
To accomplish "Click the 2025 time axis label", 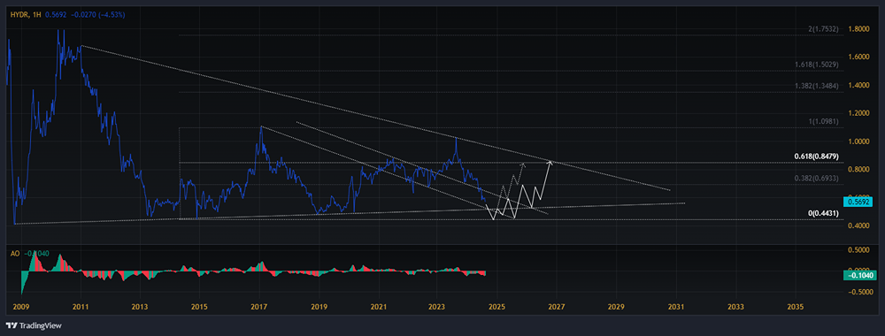I will [x=496, y=308].
